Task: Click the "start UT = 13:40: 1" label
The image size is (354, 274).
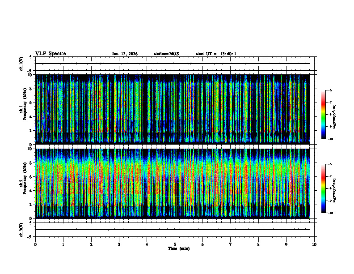Action: point(216,54)
